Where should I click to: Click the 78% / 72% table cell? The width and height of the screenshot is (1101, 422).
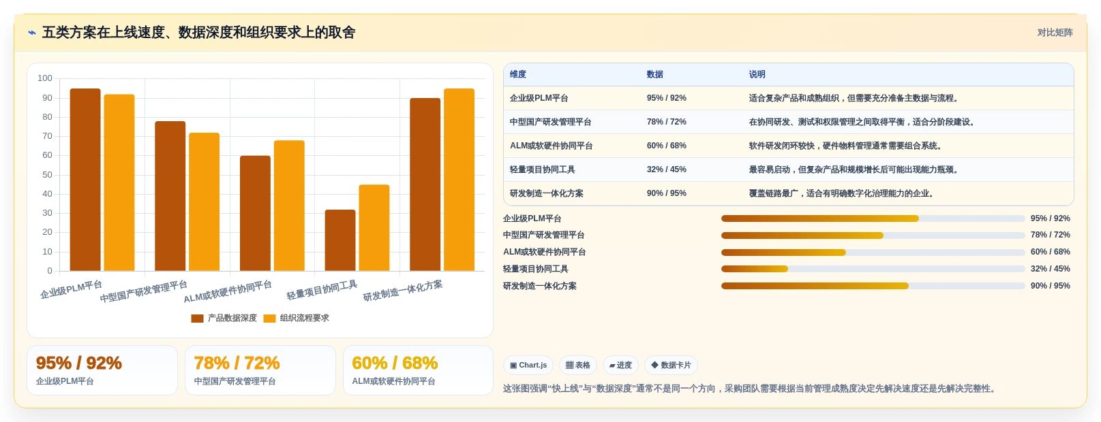[667, 123]
